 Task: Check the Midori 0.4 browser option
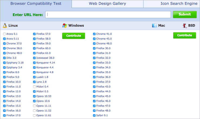(x=34, y=87)
